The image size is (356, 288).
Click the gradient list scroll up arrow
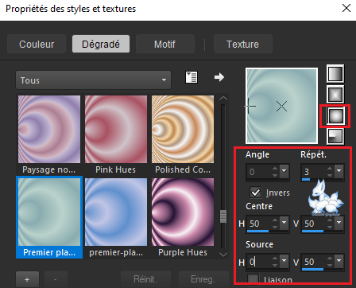tap(223, 98)
